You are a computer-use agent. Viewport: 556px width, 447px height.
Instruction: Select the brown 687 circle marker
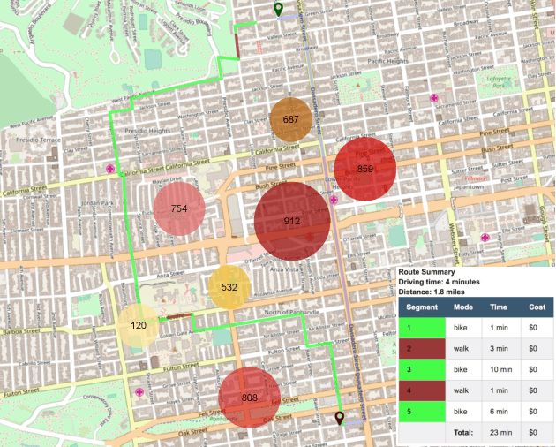pos(290,119)
